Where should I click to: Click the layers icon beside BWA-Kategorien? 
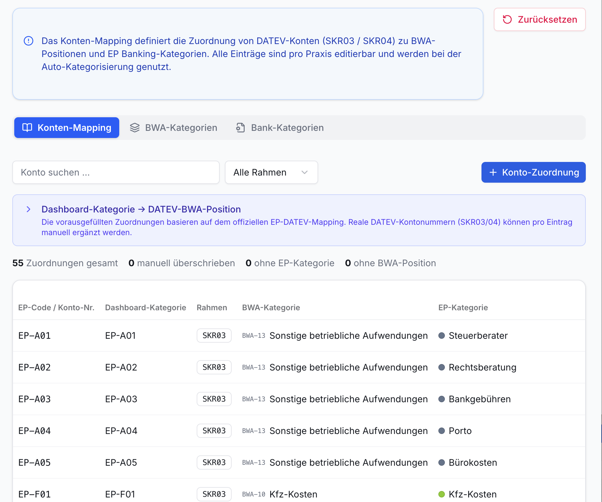pos(135,128)
